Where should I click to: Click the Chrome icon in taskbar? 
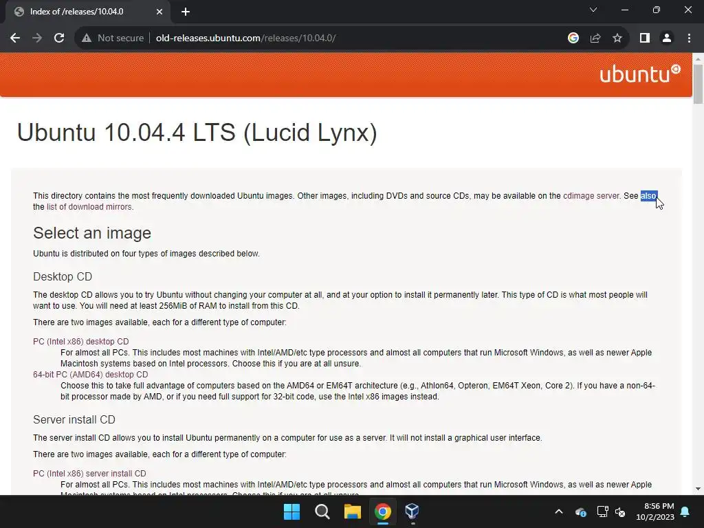tap(382, 511)
